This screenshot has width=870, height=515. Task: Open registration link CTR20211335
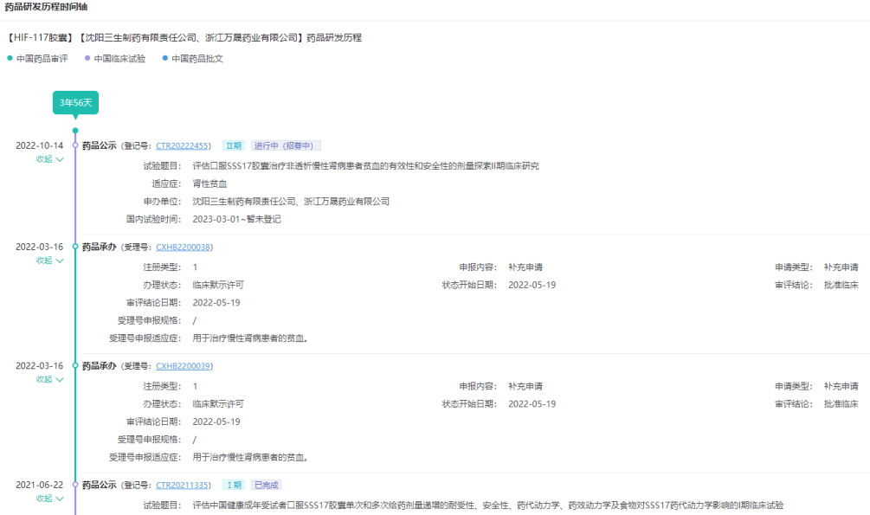pos(182,485)
